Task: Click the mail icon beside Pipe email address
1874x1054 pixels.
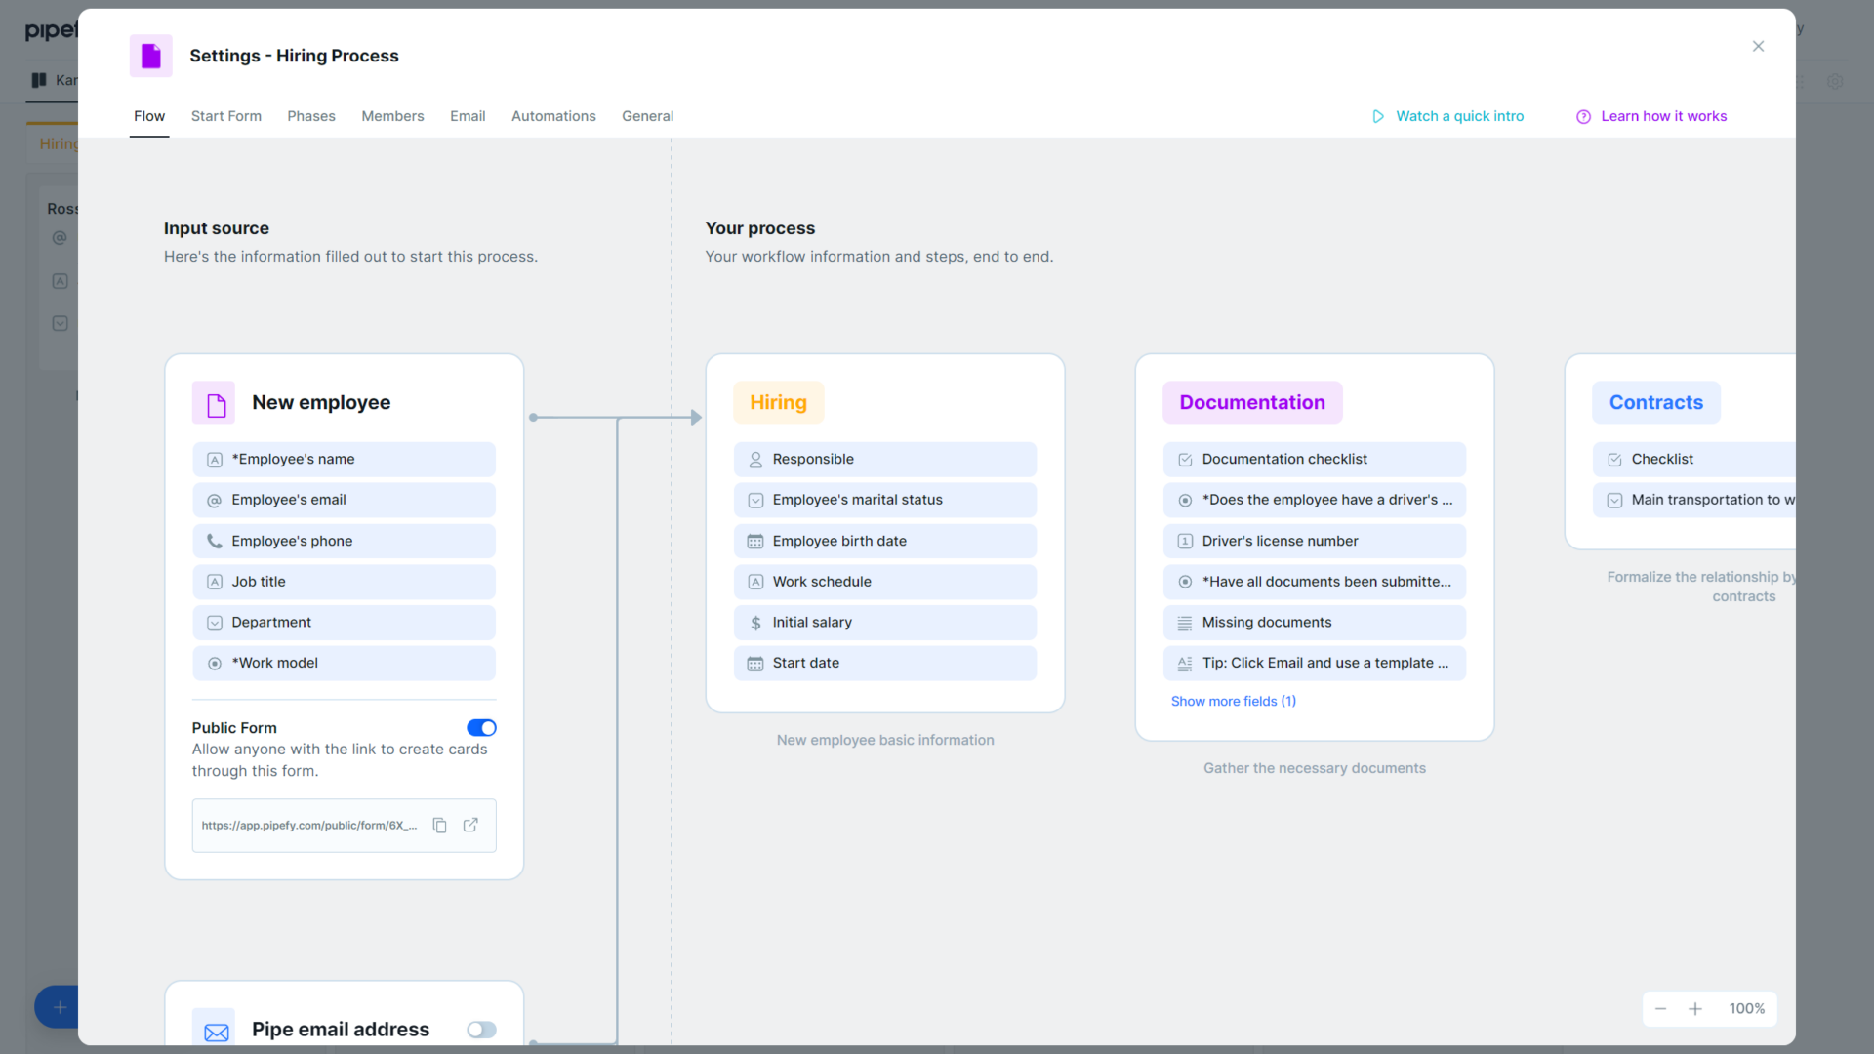Action: click(x=215, y=1029)
